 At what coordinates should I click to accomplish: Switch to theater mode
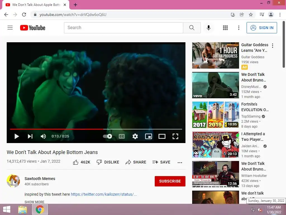pyautogui.click(x=162, y=136)
